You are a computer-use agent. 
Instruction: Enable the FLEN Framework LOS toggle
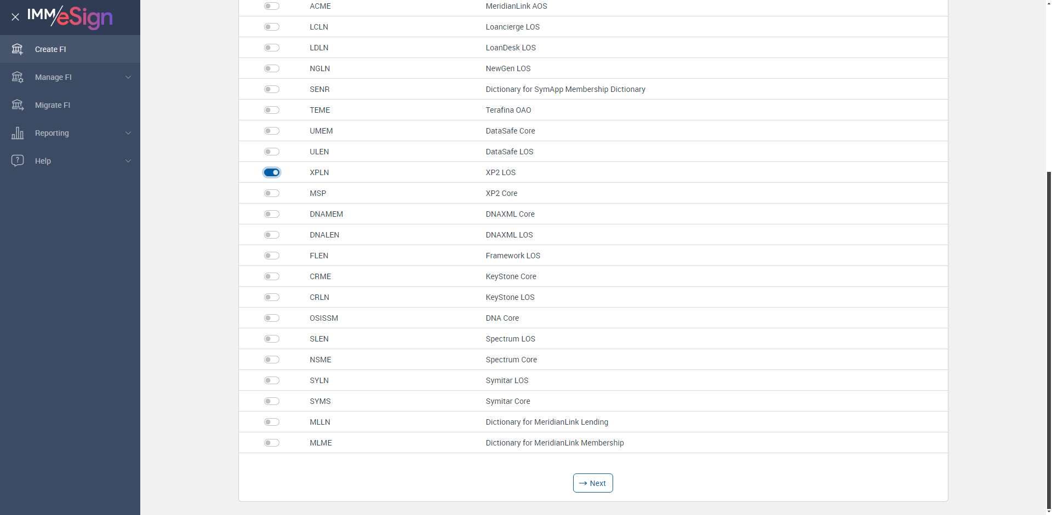(x=272, y=256)
